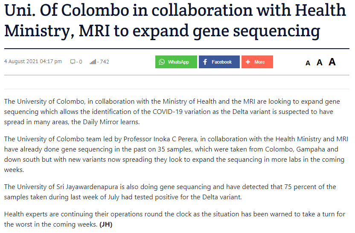Click the last paragraph about health experts

175,219
